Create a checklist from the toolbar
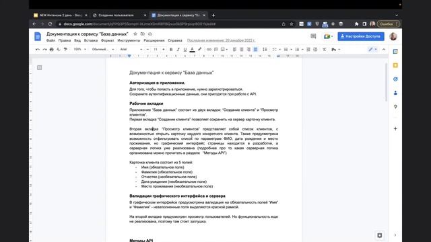 click(274, 49)
